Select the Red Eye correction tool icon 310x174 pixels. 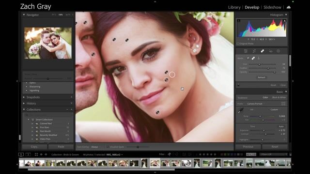click(x=271, y=51)
